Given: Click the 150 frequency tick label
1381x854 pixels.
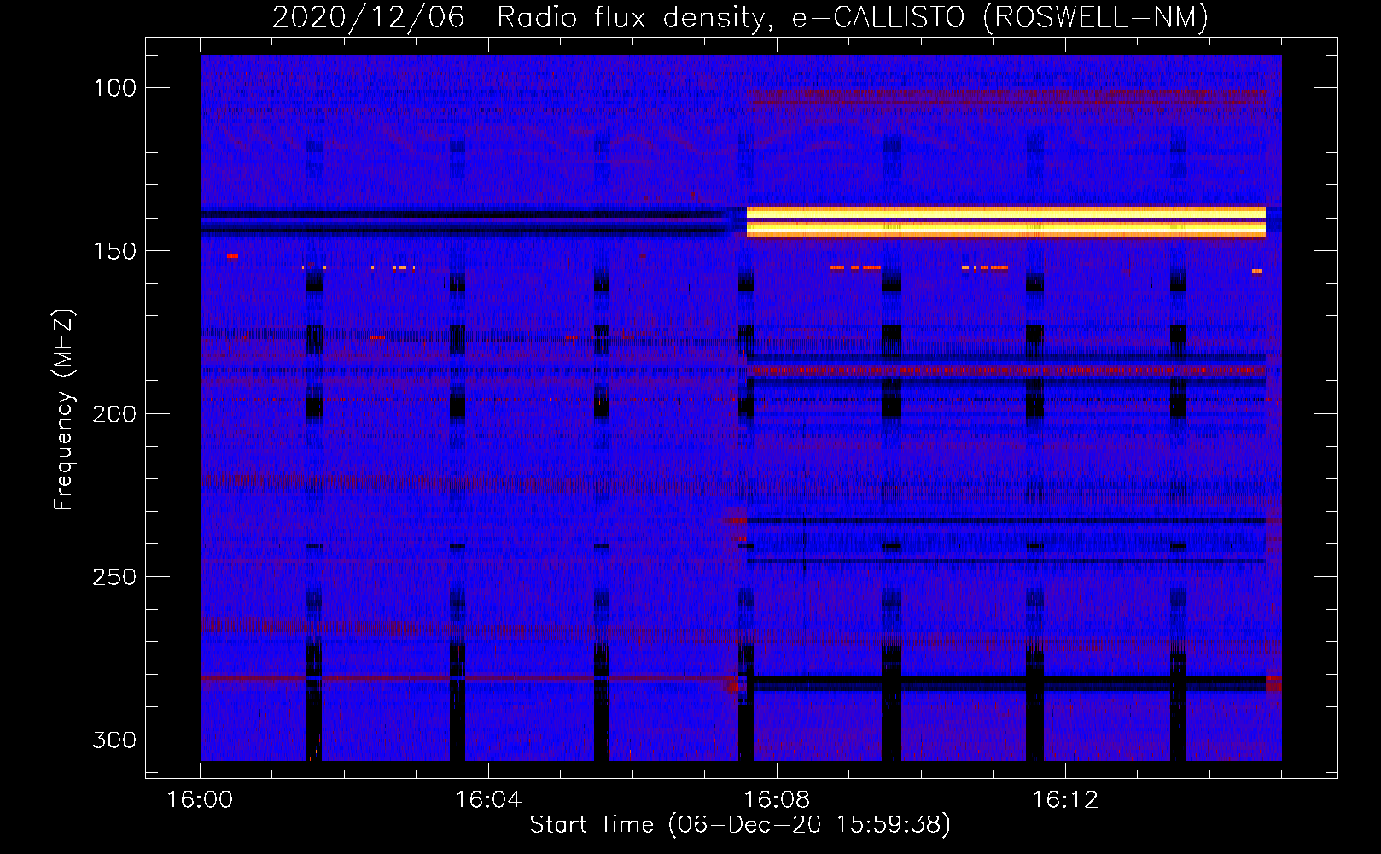Looking at the screenshot, I should tap(114, 251).
